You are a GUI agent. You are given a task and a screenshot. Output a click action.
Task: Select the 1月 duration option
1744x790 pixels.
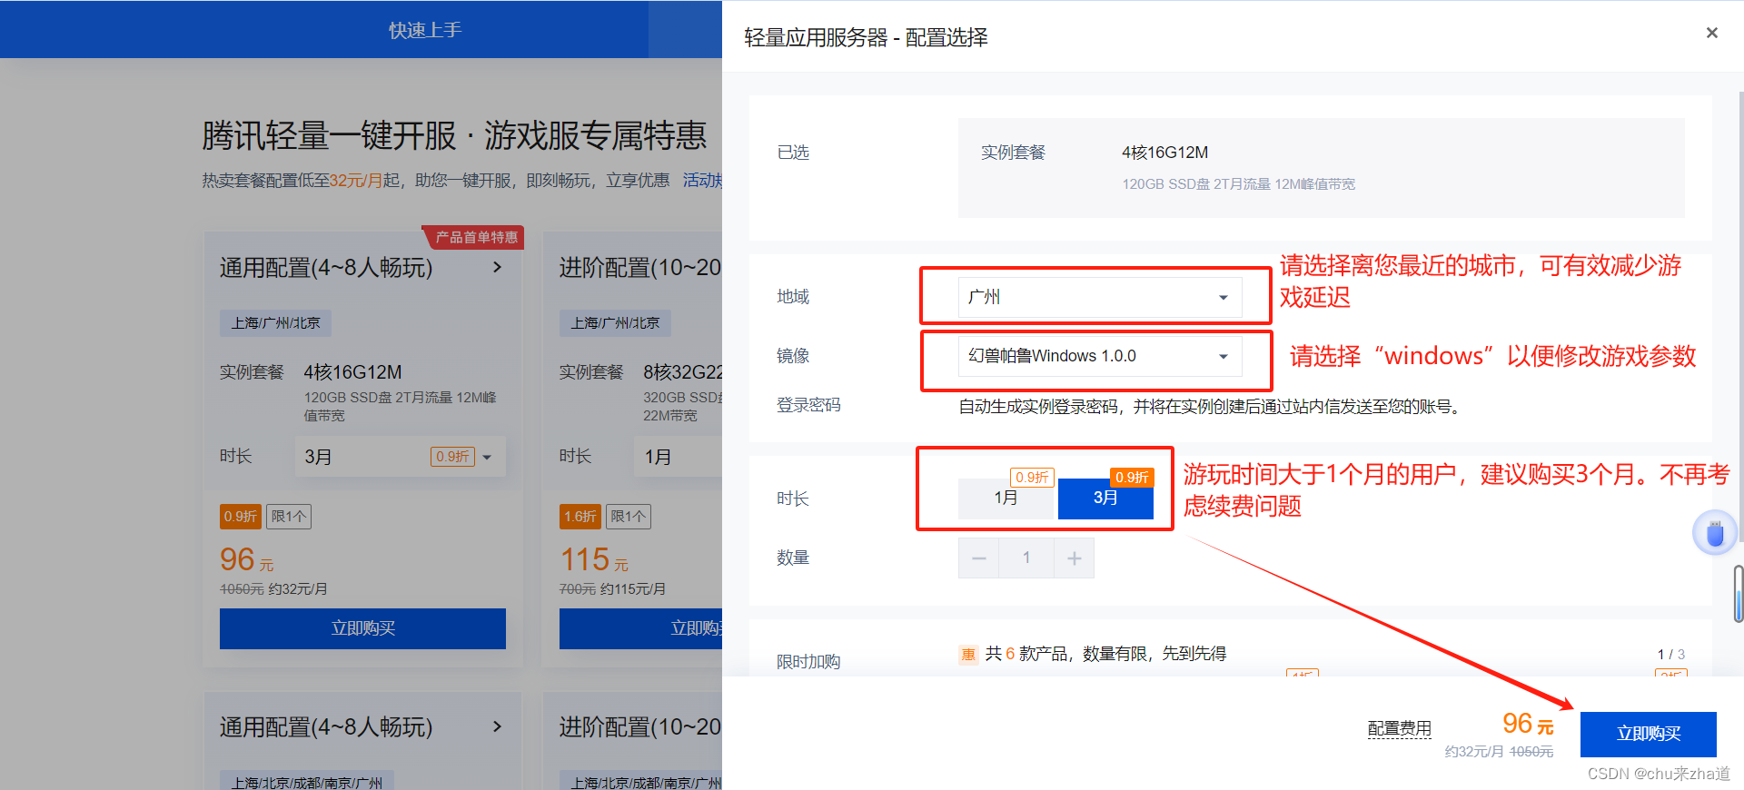tap(1006, 498)
